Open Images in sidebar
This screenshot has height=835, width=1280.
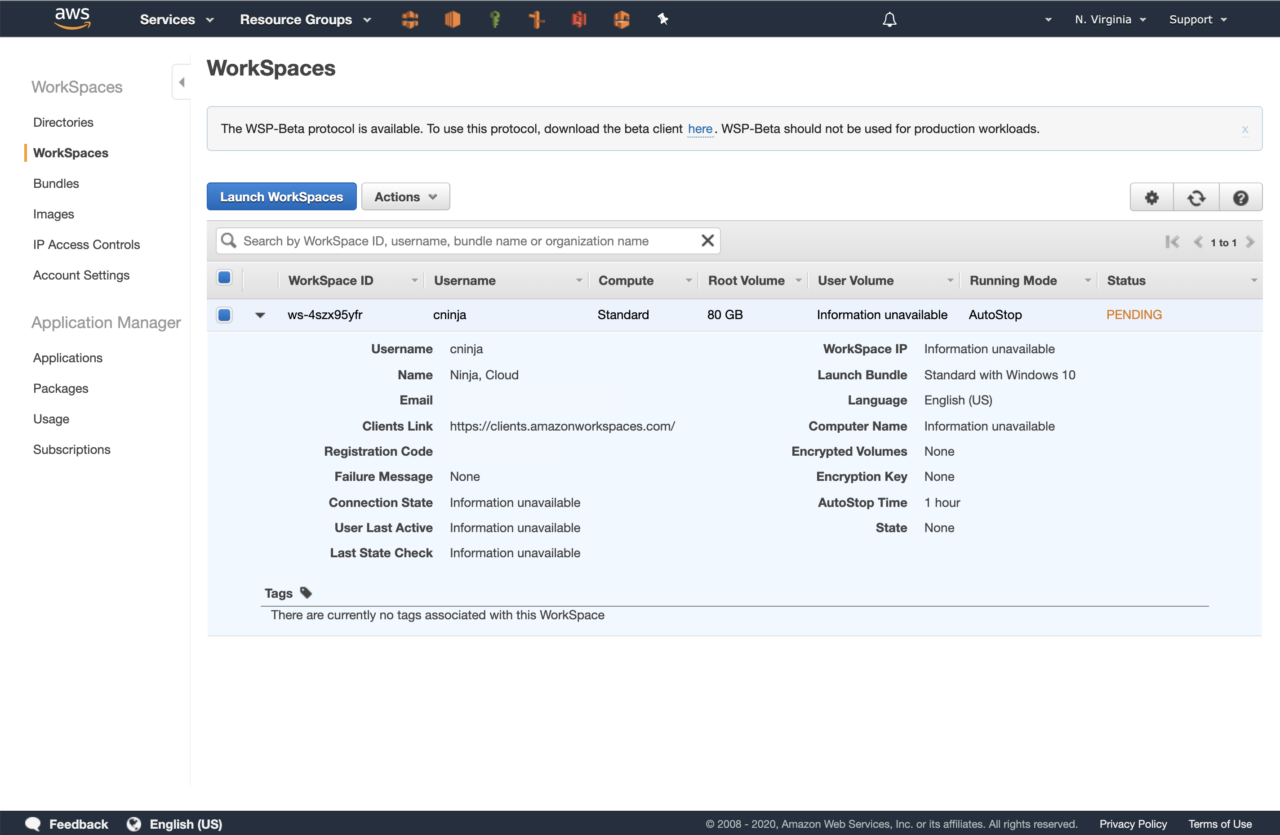pyautogui.click(x=53, y=214)
